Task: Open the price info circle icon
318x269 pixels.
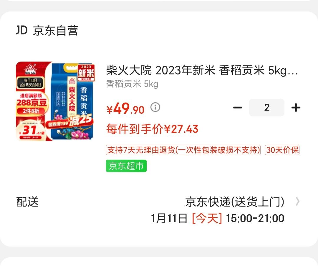Action: coord(155,107)
